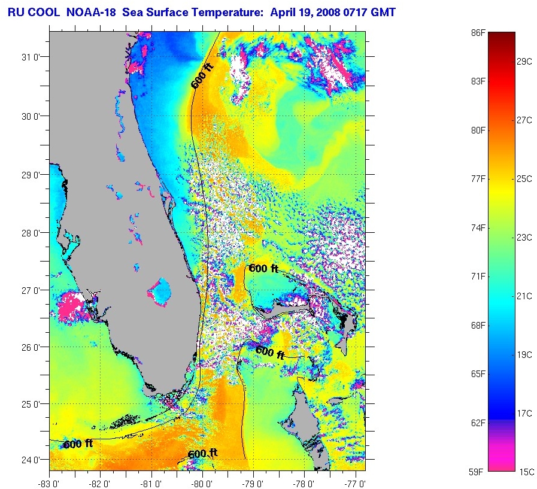The height and width of the screenshot is (489, 537).
Task: Click the longitude label '-81 0''
Action: [151, 484]
